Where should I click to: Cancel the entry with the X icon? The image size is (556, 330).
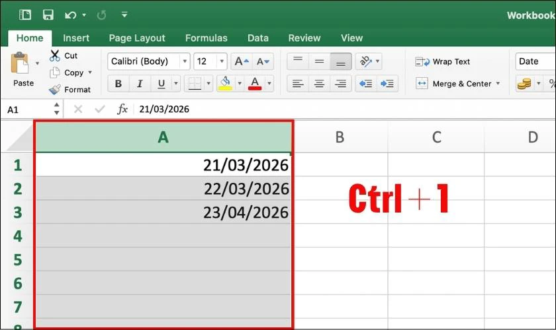click(x=78, y=109)
